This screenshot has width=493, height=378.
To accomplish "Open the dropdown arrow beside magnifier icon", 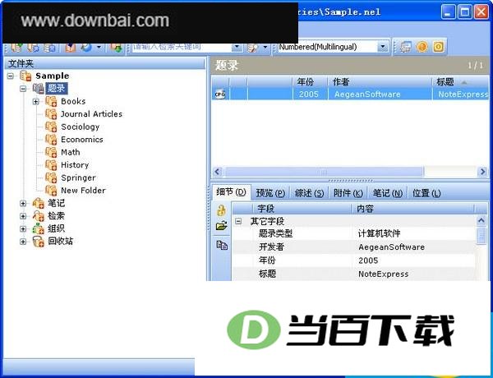I will click(x=265, y=48).
